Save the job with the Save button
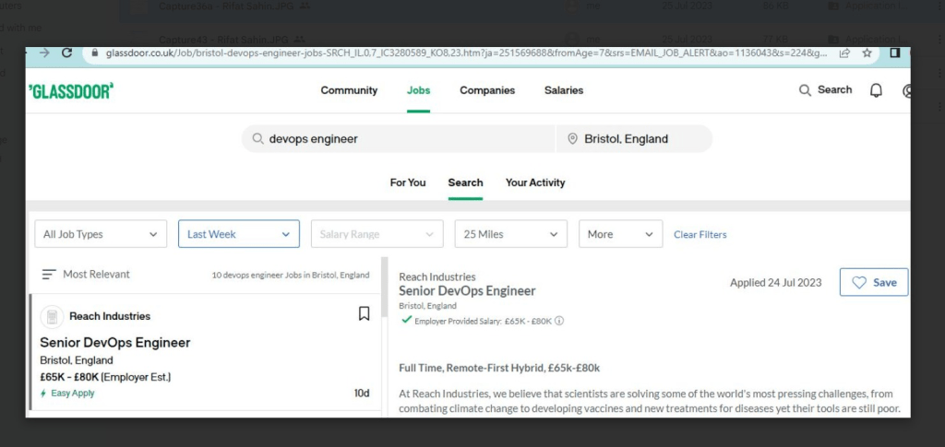Image resolution: width=945 pixels, height=447 pixels. 874,282
